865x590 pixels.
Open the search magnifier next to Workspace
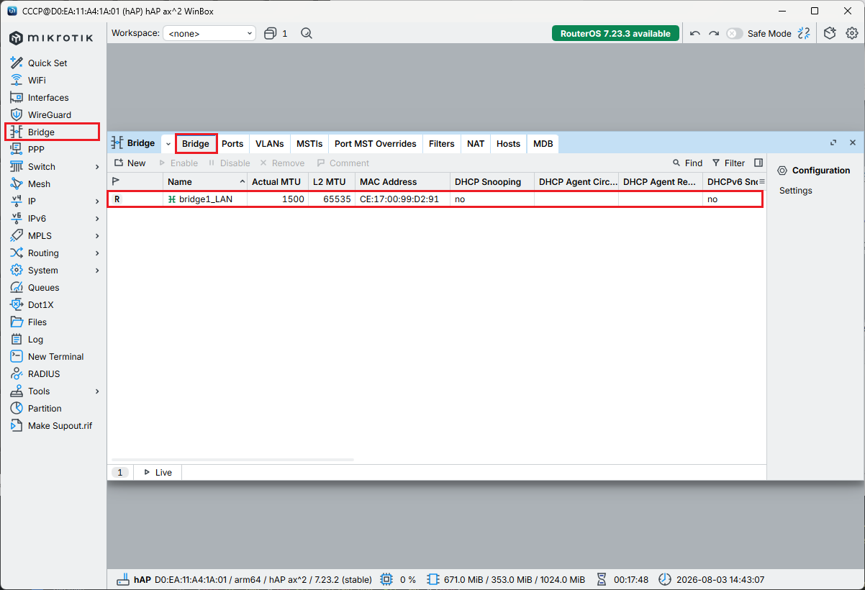click(307, 33)
